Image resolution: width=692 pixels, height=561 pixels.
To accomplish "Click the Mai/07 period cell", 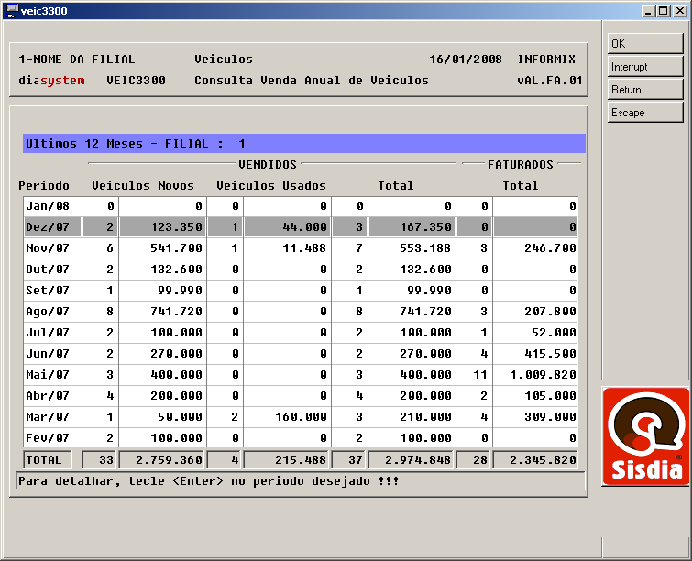I will (x=49, y=375).
